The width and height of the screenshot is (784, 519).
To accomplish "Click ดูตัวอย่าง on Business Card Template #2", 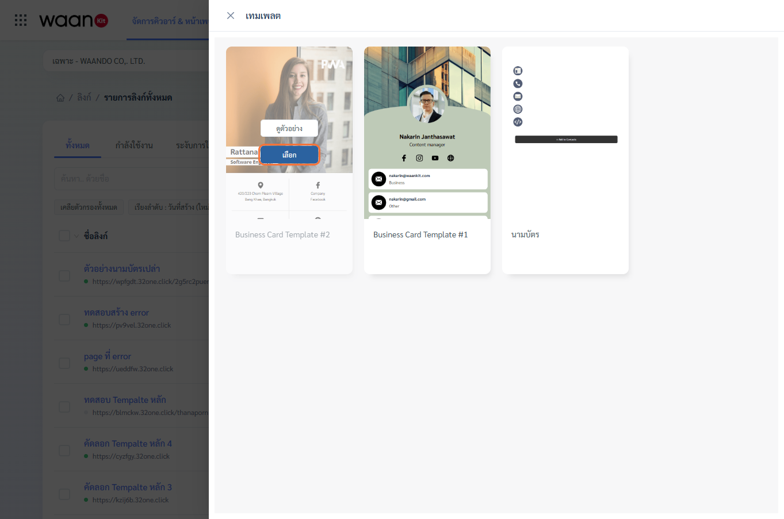I will tap(289, 128).
